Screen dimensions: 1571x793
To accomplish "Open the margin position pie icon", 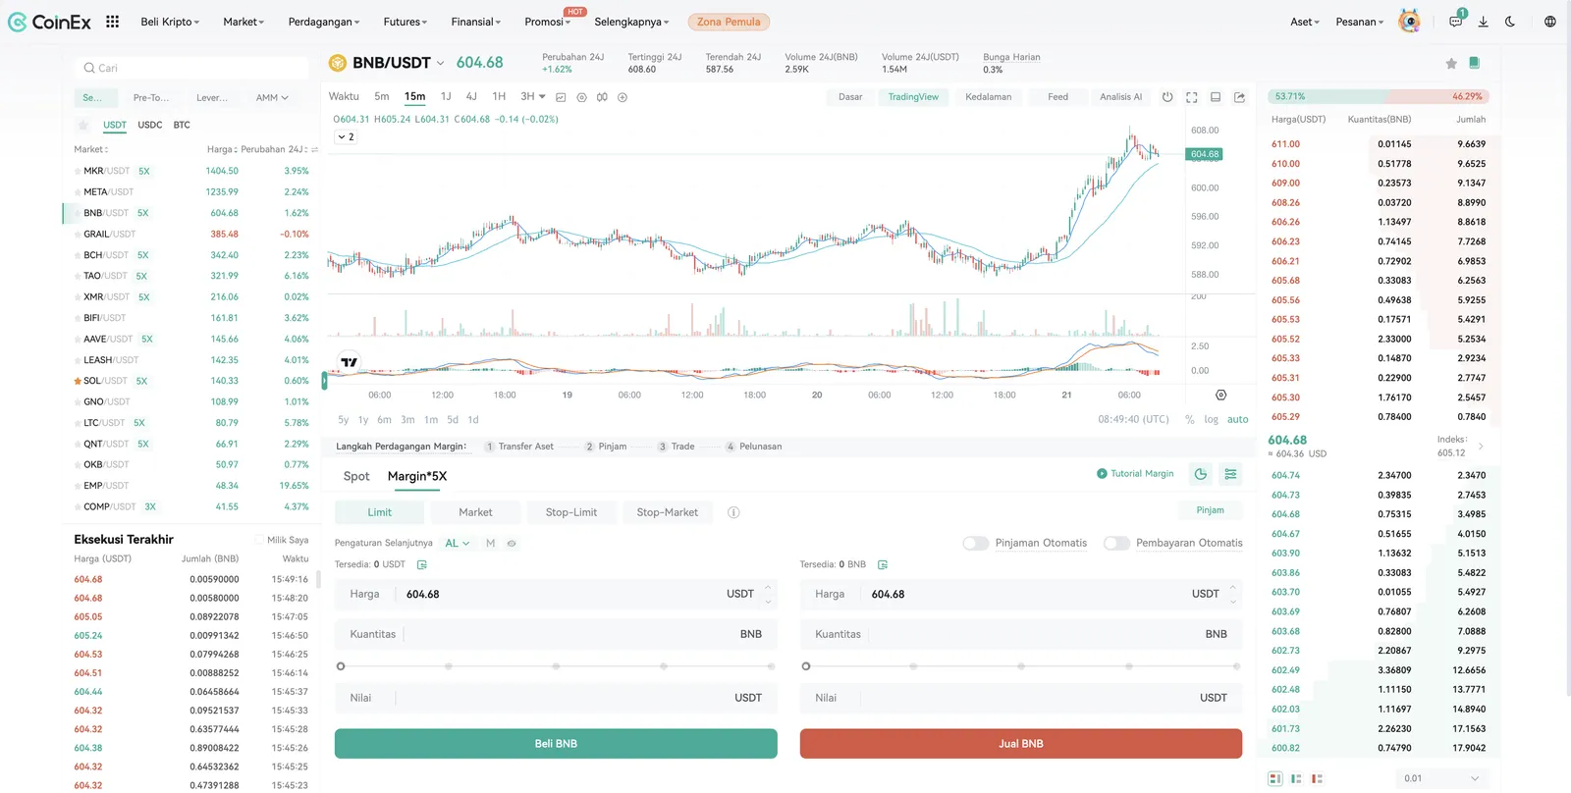I will pyautogui.click(x=1200, y=474).
